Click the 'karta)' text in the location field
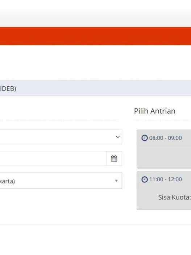Viewport: 191px width, 255px height. [8, 181]
